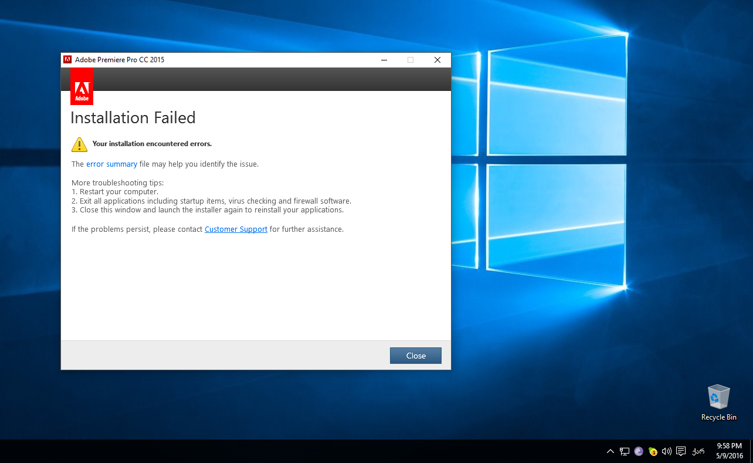Open the BitTorrent tray icon

pos(639,451)
